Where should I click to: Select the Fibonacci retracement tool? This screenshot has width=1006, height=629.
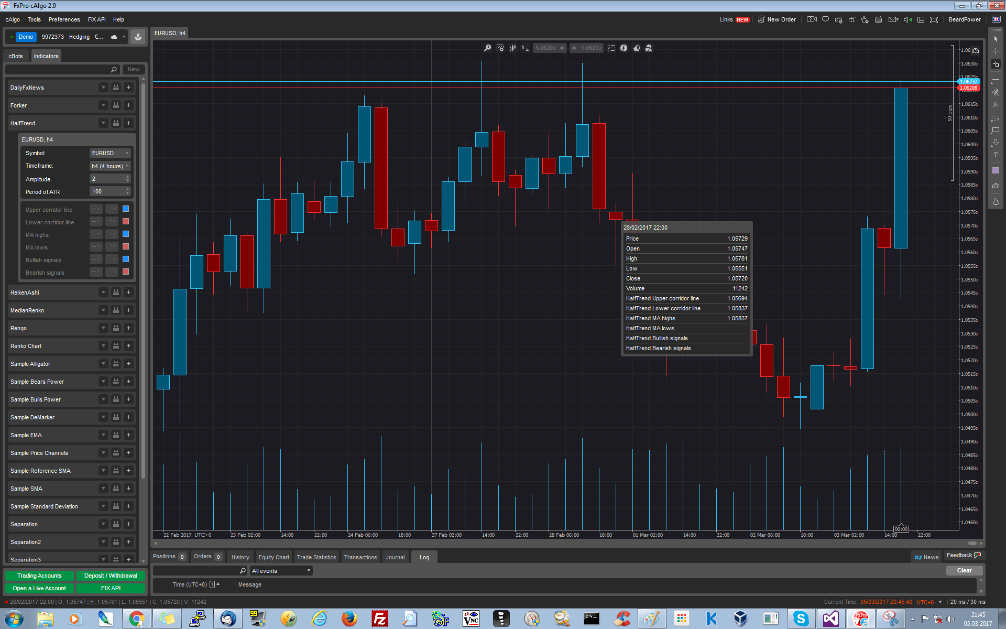coord(996,117)
